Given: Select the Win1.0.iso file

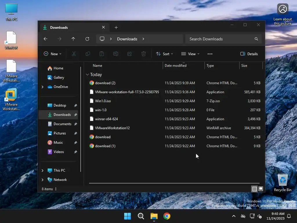Looking at the screenshot, I should point(175,101).
